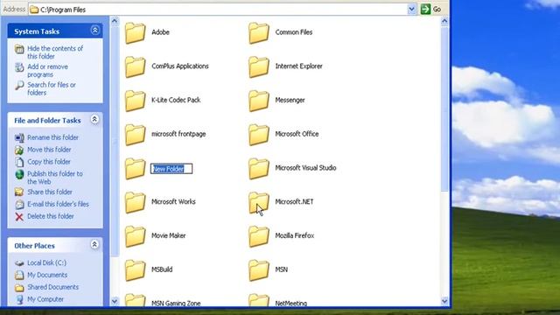Click the Rename this folder icon
560x315 pixels.
point(19,138)
